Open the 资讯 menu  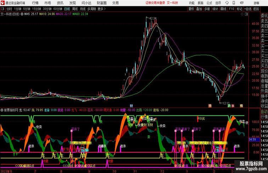click(60, 3)
